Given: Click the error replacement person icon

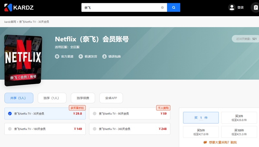Looking at the screenshot, I should [x=104, y=57].
